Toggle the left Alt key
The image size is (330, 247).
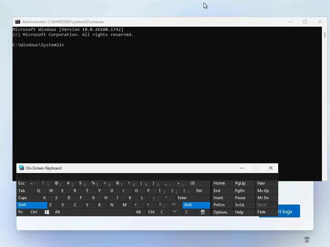click(x=59, y=212)
